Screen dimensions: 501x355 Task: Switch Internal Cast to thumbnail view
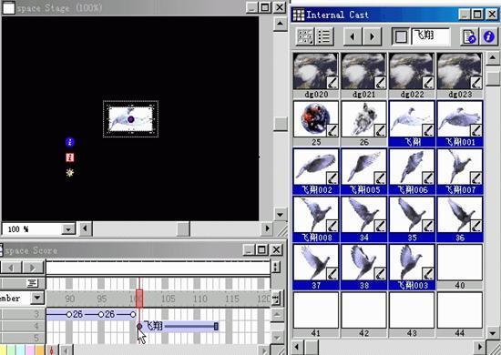pyautogui.click(x=305, y=36)
